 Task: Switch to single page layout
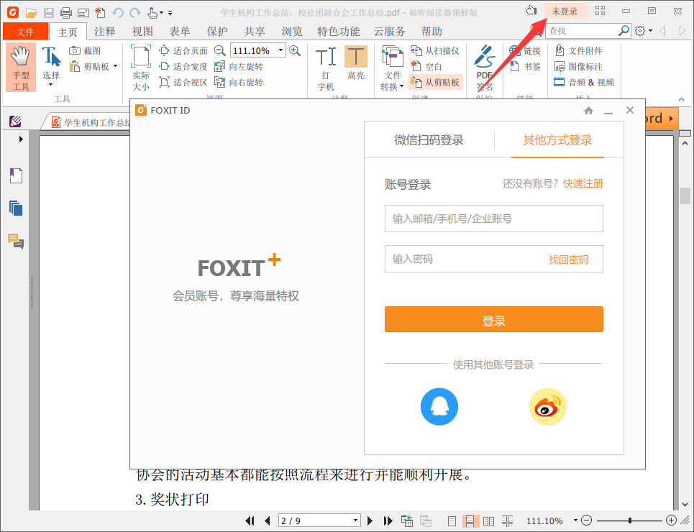[x=452, y=521]
